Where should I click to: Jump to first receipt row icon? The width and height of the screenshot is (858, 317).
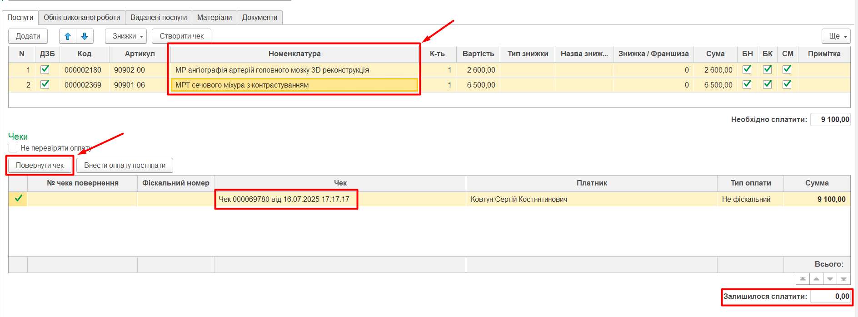803,279
